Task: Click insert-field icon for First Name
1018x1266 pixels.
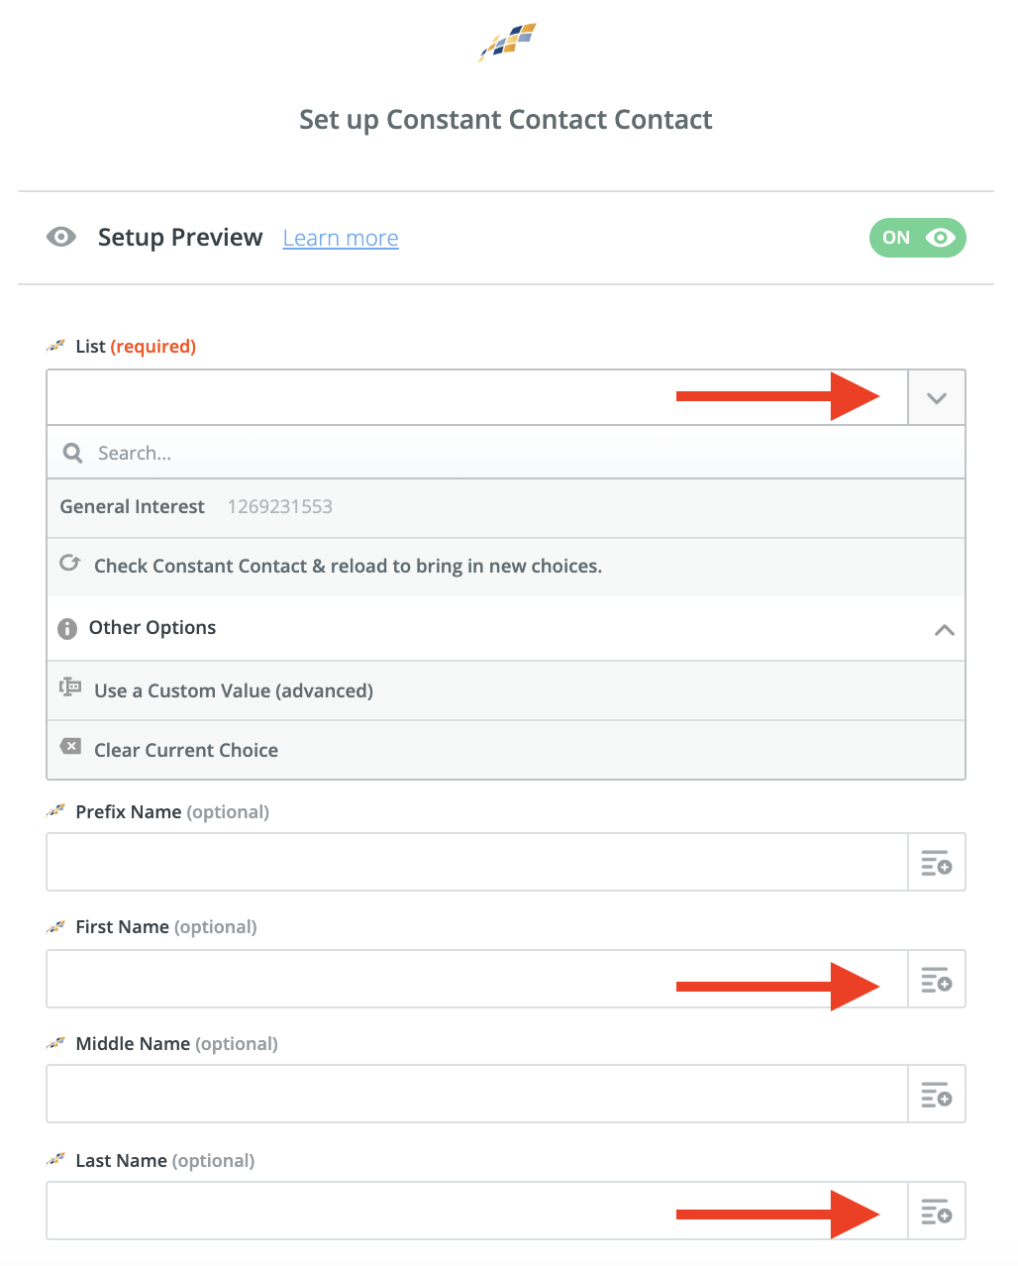Action: tap(937, 980)
